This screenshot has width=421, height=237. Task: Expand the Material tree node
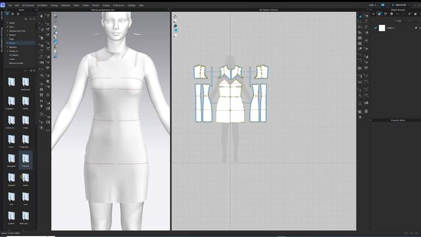7,35
